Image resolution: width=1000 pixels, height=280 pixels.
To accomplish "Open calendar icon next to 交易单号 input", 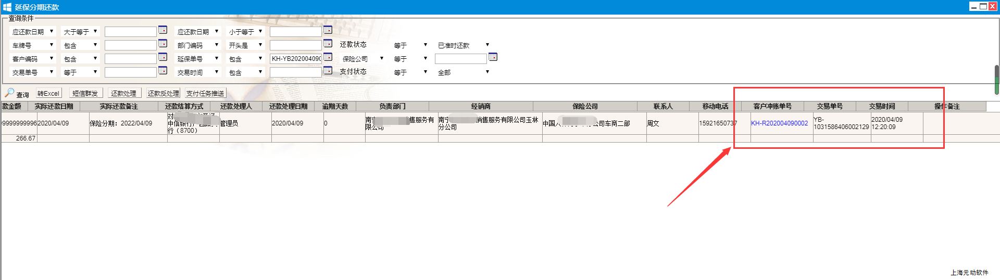I will (162, 71).
